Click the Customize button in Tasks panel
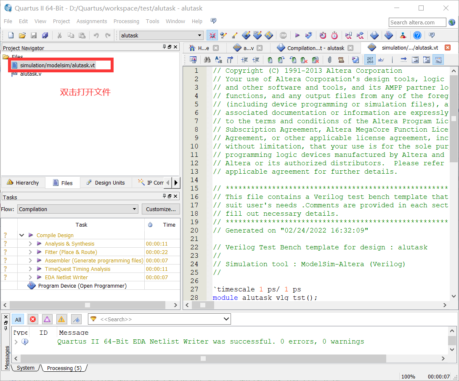Image resolution: width=459 pixels, height=381 pixels. 161,209
